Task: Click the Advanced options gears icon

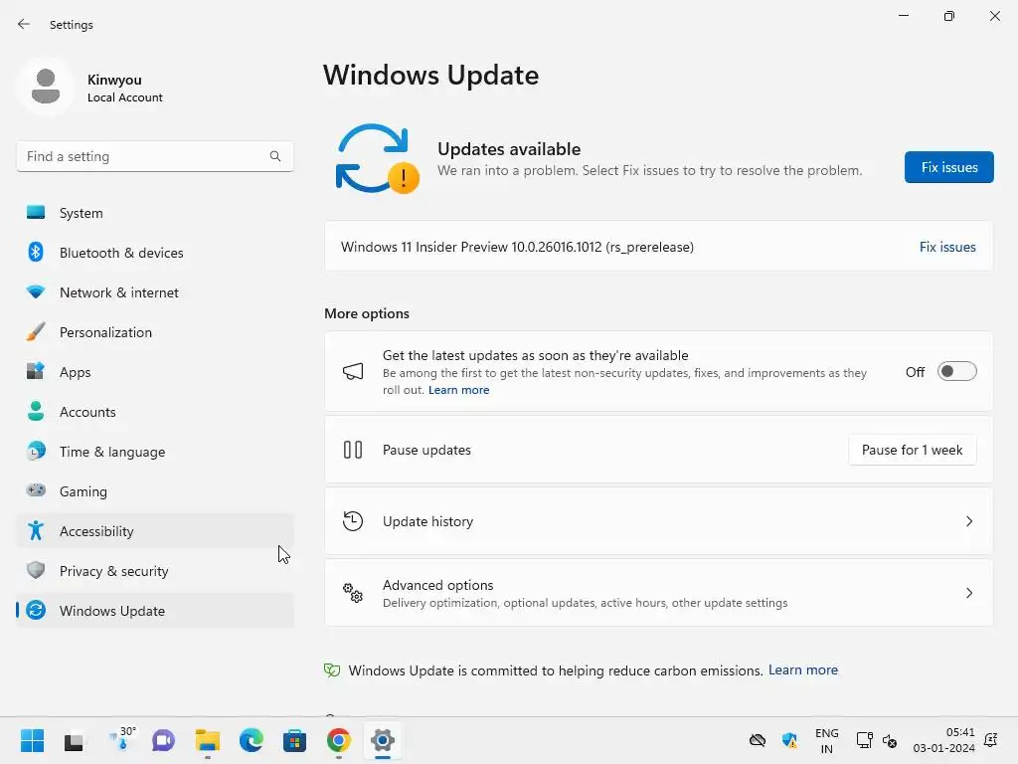Action: [353, 593]
